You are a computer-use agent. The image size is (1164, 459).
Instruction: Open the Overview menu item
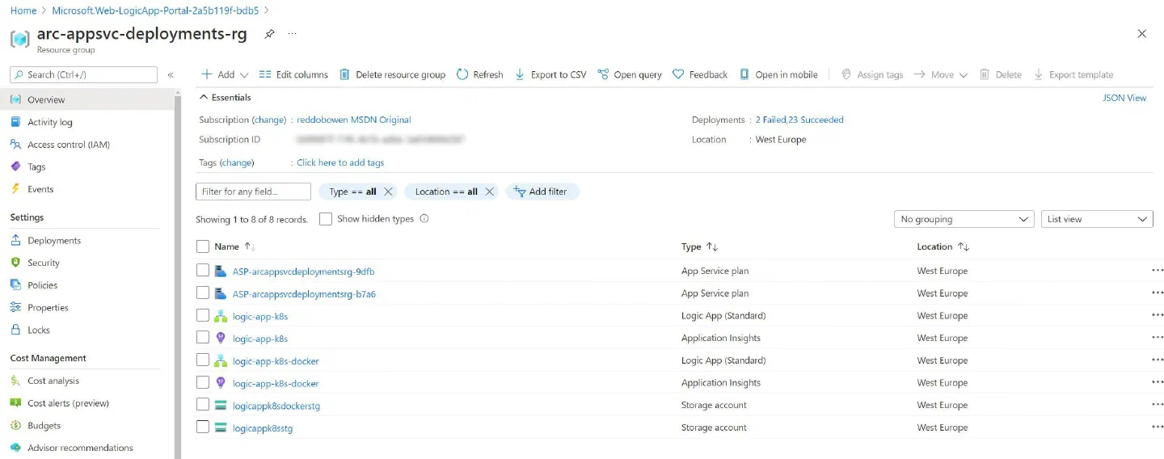tap(86, 99)
